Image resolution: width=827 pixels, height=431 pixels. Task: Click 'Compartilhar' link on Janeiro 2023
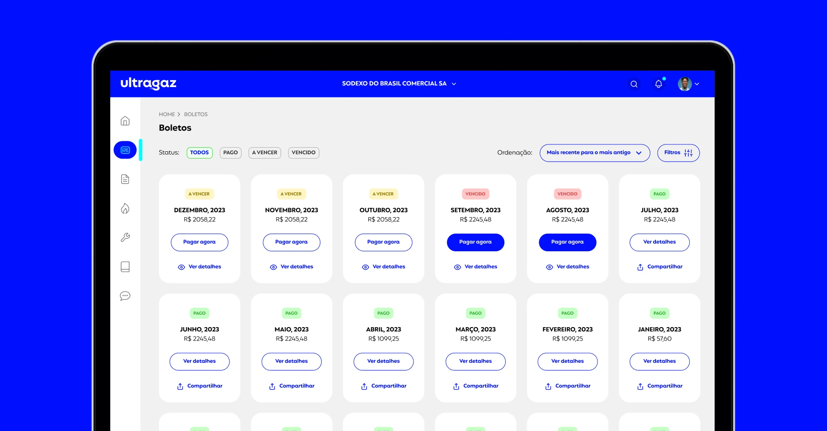[x=665, y=386]
